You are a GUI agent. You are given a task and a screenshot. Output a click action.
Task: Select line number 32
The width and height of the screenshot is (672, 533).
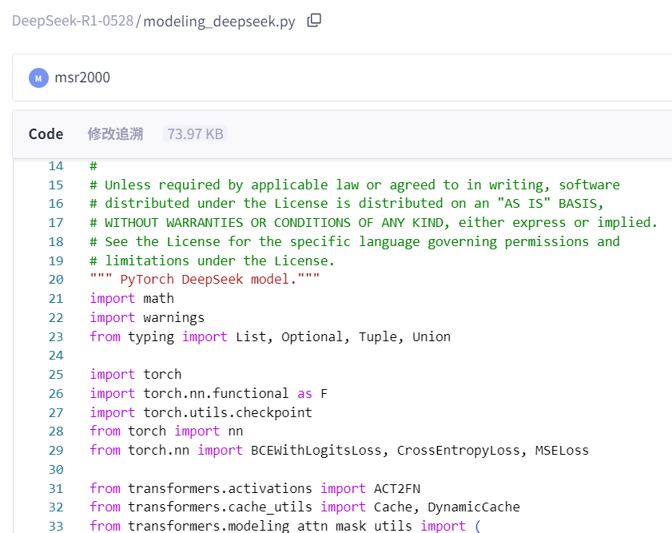56,507
